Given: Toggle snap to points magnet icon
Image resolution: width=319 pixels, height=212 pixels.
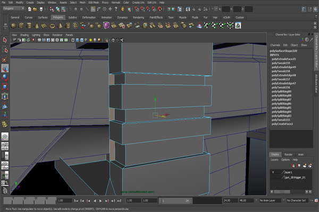Looking at the screenshot, I should (148, 9).
